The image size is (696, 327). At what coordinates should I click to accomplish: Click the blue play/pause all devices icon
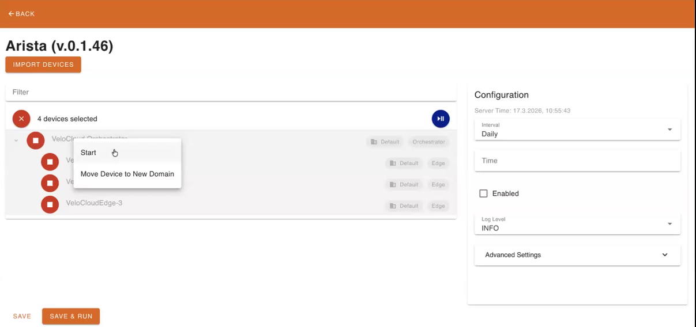pyautogui.click(x=441, y=119)
